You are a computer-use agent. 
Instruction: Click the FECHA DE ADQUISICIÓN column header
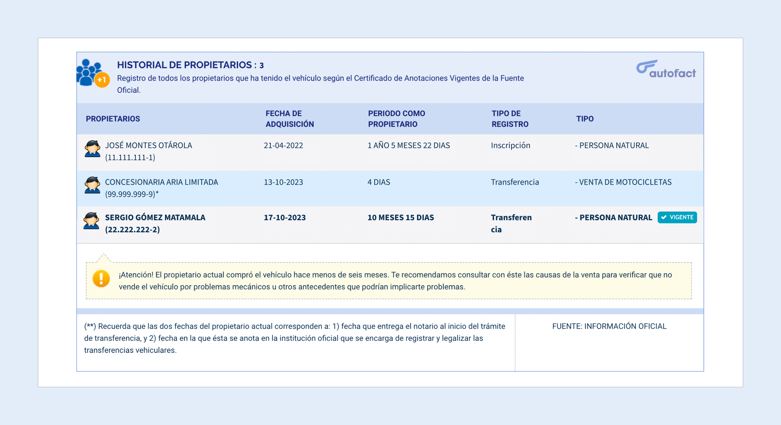pyautogui.click(x=290, y=119)
